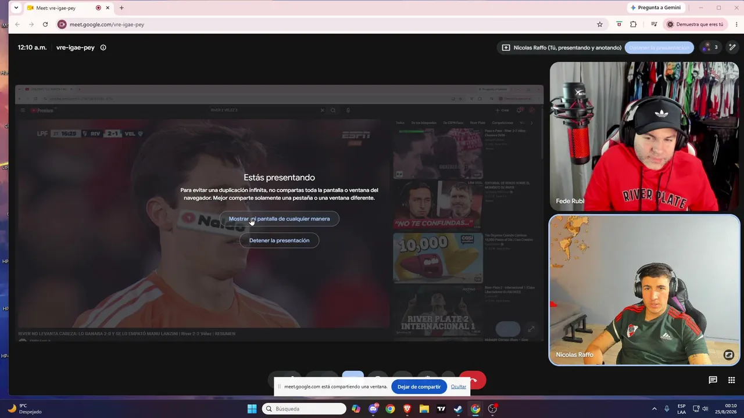Bookmark this page with the star icon
The height and width of the screenshot is (418, 744).
[x=600, y=24]
